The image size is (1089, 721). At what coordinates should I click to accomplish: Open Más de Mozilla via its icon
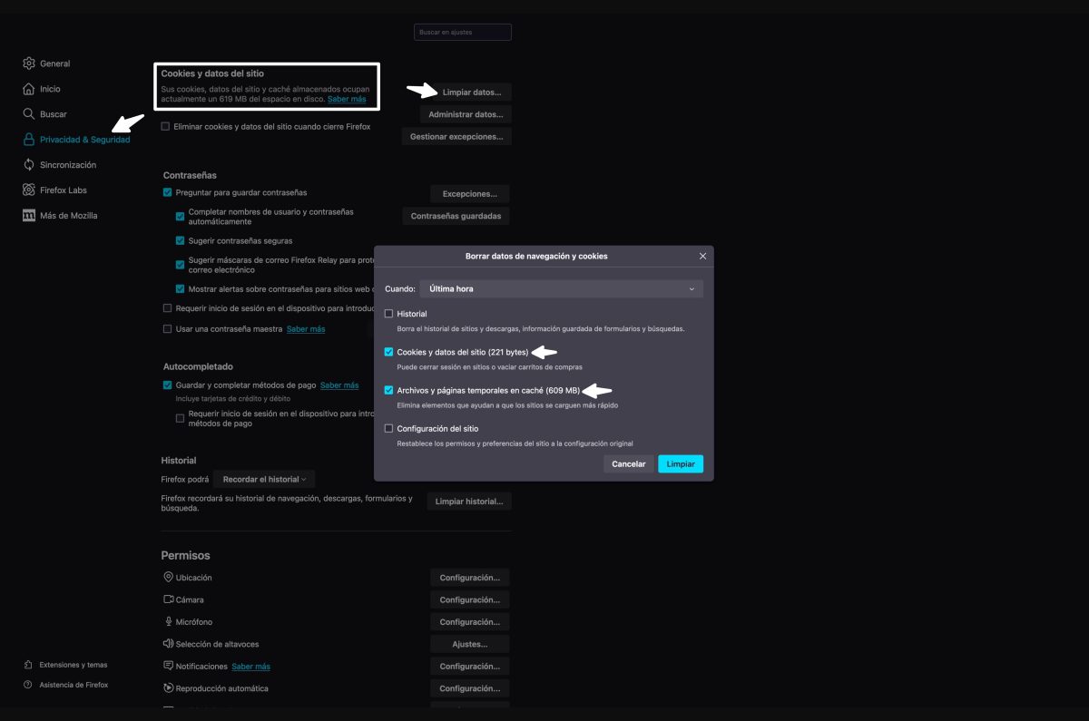(28, 215)
